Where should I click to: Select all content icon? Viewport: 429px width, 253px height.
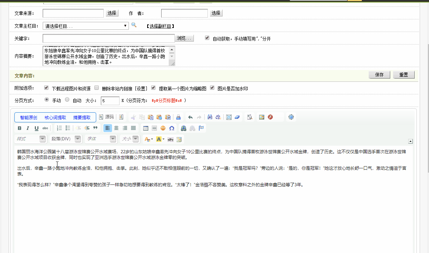[x=229, y=117]
